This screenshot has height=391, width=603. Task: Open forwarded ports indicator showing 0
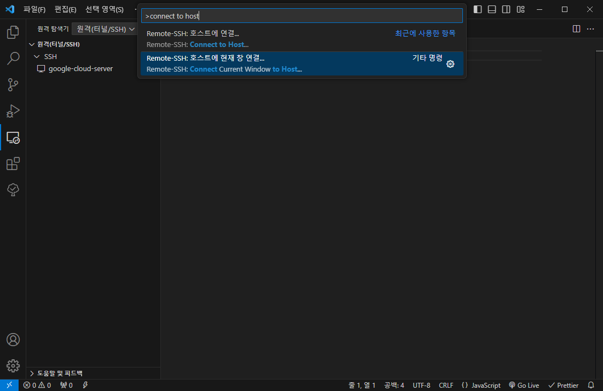66,385
